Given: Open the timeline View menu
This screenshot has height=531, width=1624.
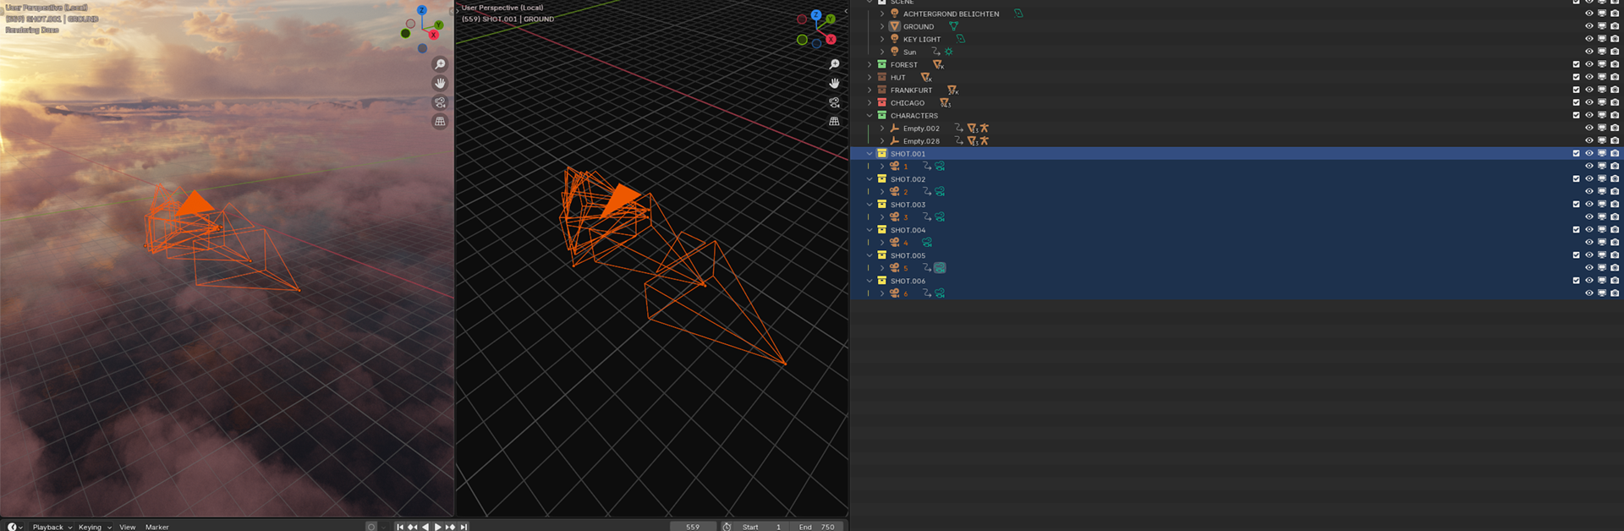Looking at the screenshot, I should click(127, 527).
